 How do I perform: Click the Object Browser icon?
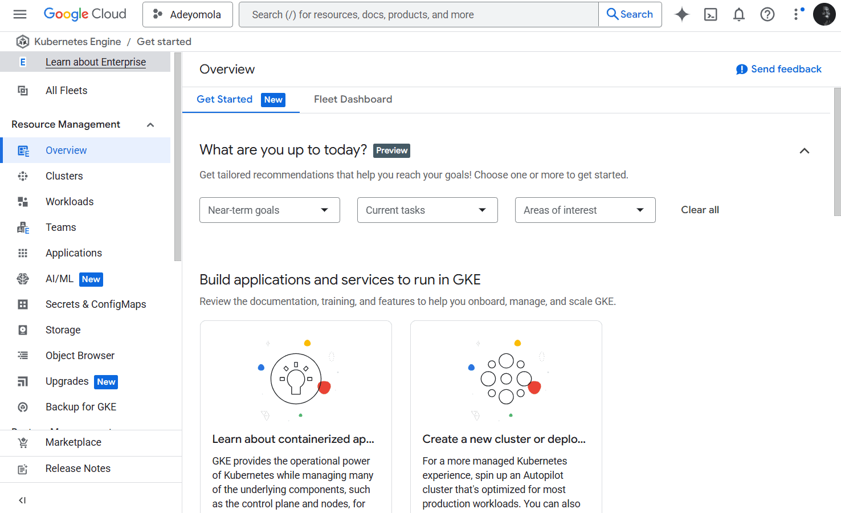[x=23, y=356]
